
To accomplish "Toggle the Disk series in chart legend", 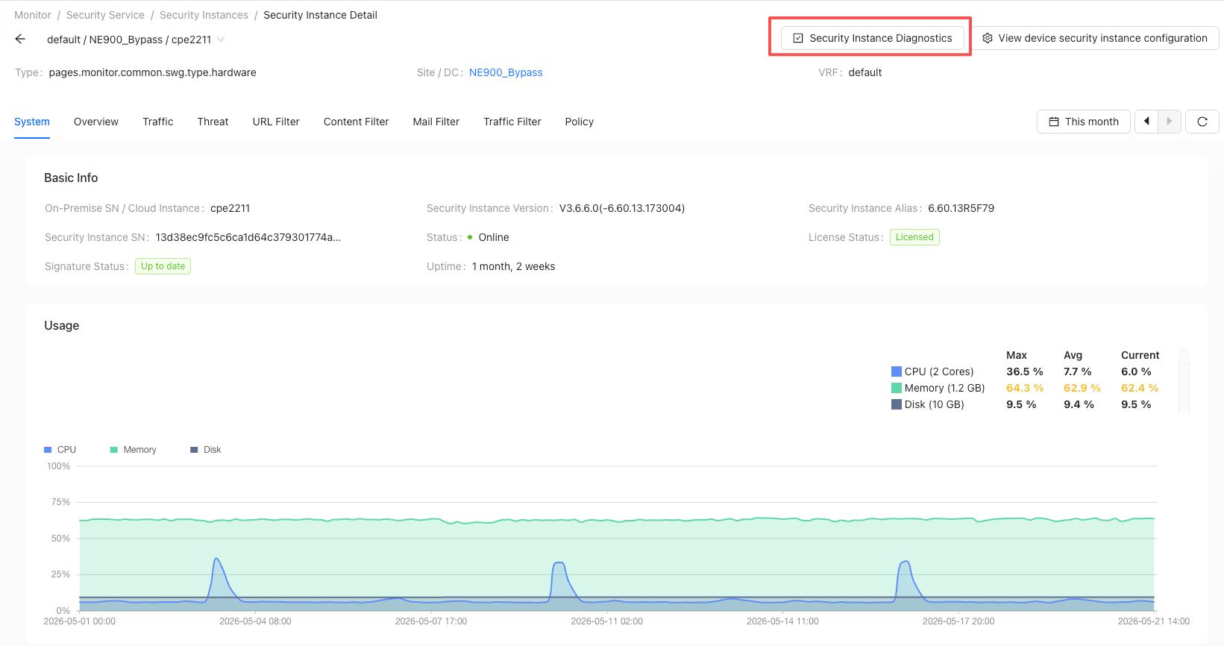I will (205, 450).
